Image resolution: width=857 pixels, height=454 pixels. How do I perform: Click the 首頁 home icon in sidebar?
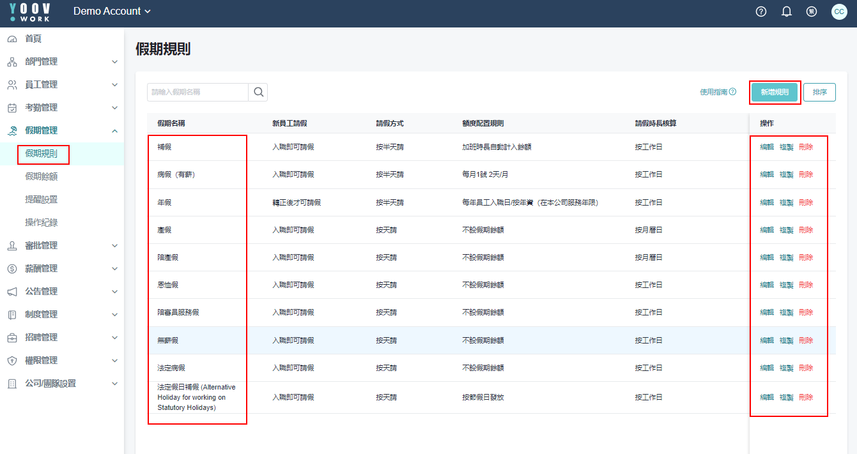[x=12, y=39]
